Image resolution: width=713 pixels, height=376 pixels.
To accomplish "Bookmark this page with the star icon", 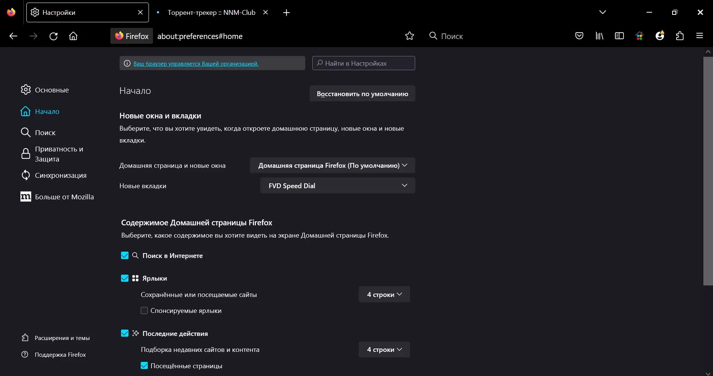I will pyautogui.click(x=409, y=36).
